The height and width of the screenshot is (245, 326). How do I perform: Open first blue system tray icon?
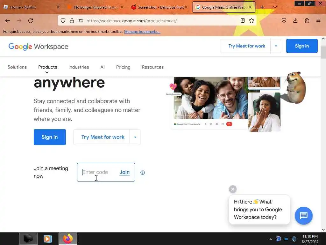point(278,239)
